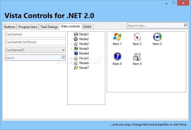Open the Cue banner combo box dropdown
The width and height of the screenshot is (191, 130).
[63, 50]
